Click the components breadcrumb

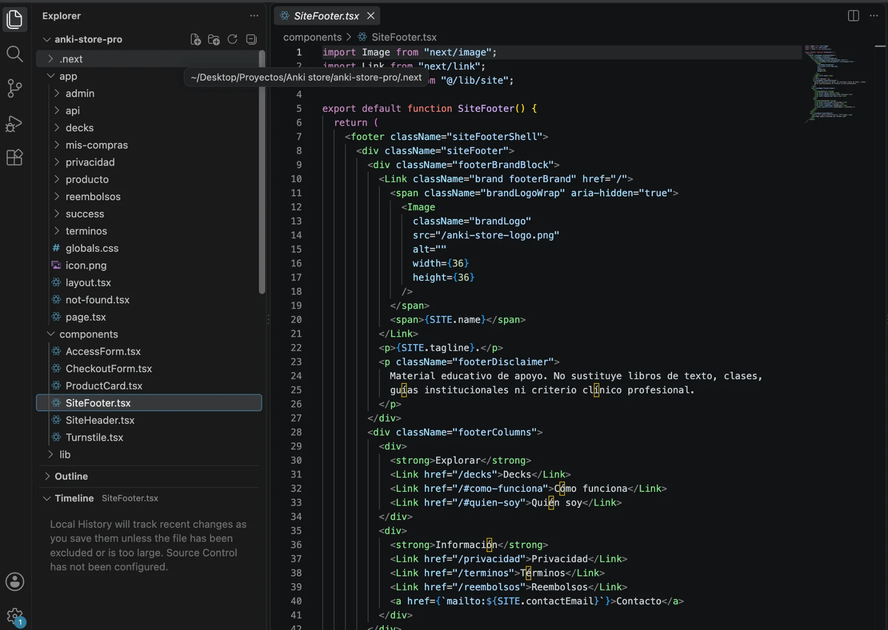312,37
